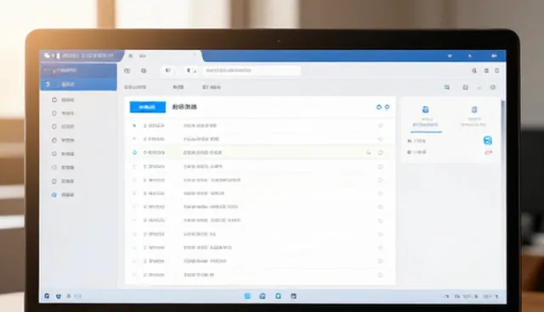This screenshot has height=312, width=544.
Task: Click the action icon ending the first list row
Action: click(380, 125)
